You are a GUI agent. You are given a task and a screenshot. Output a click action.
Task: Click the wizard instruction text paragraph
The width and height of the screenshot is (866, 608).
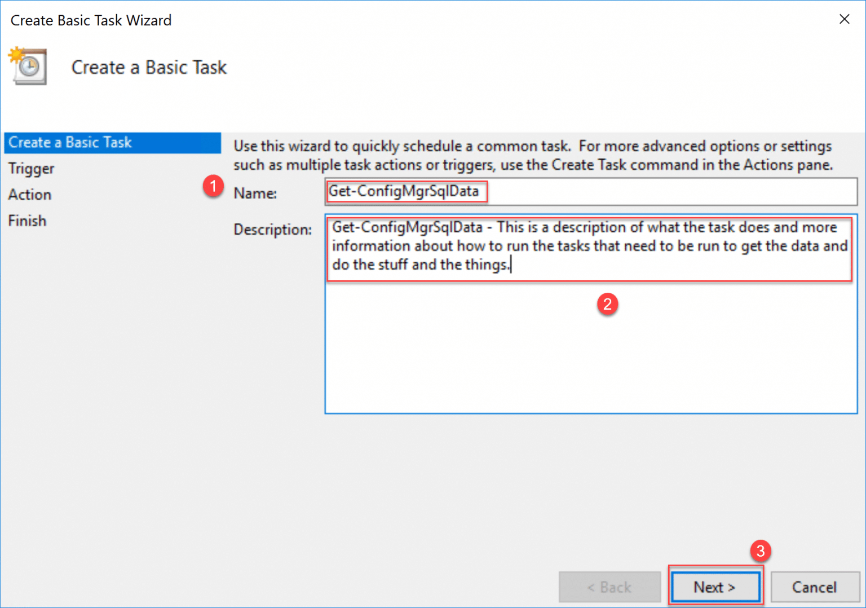point(532,155)
